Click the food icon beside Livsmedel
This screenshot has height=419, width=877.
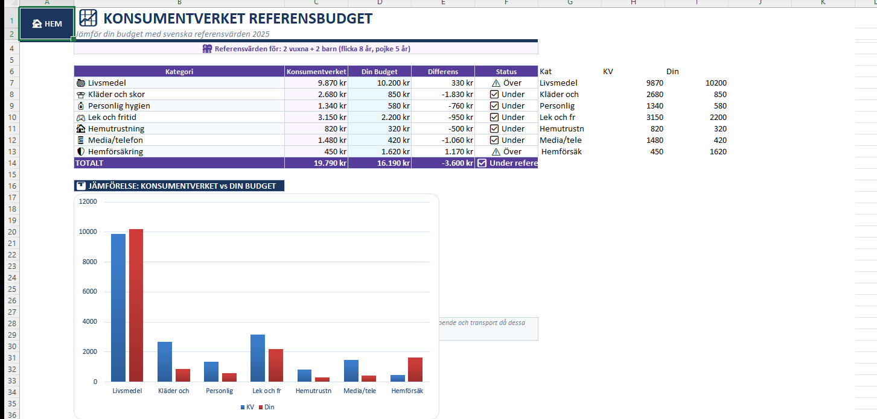click(81, 83)
